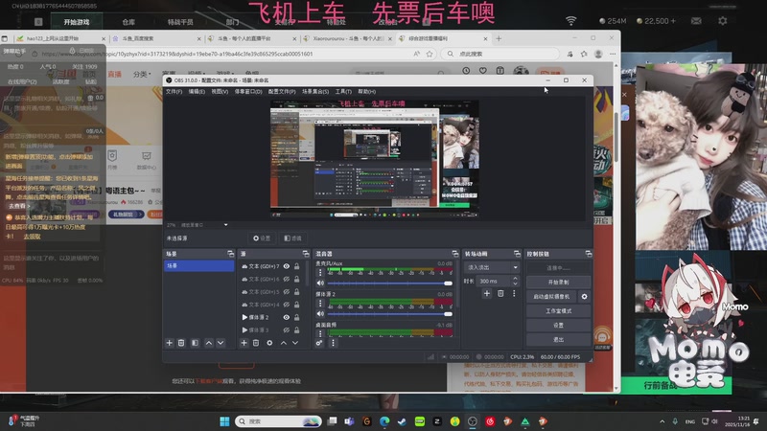The width and height of the screenshot is (767, 431).
Task: Add a scene transition with plus icon
Action: pyautogui.click(x=487, y=293)
